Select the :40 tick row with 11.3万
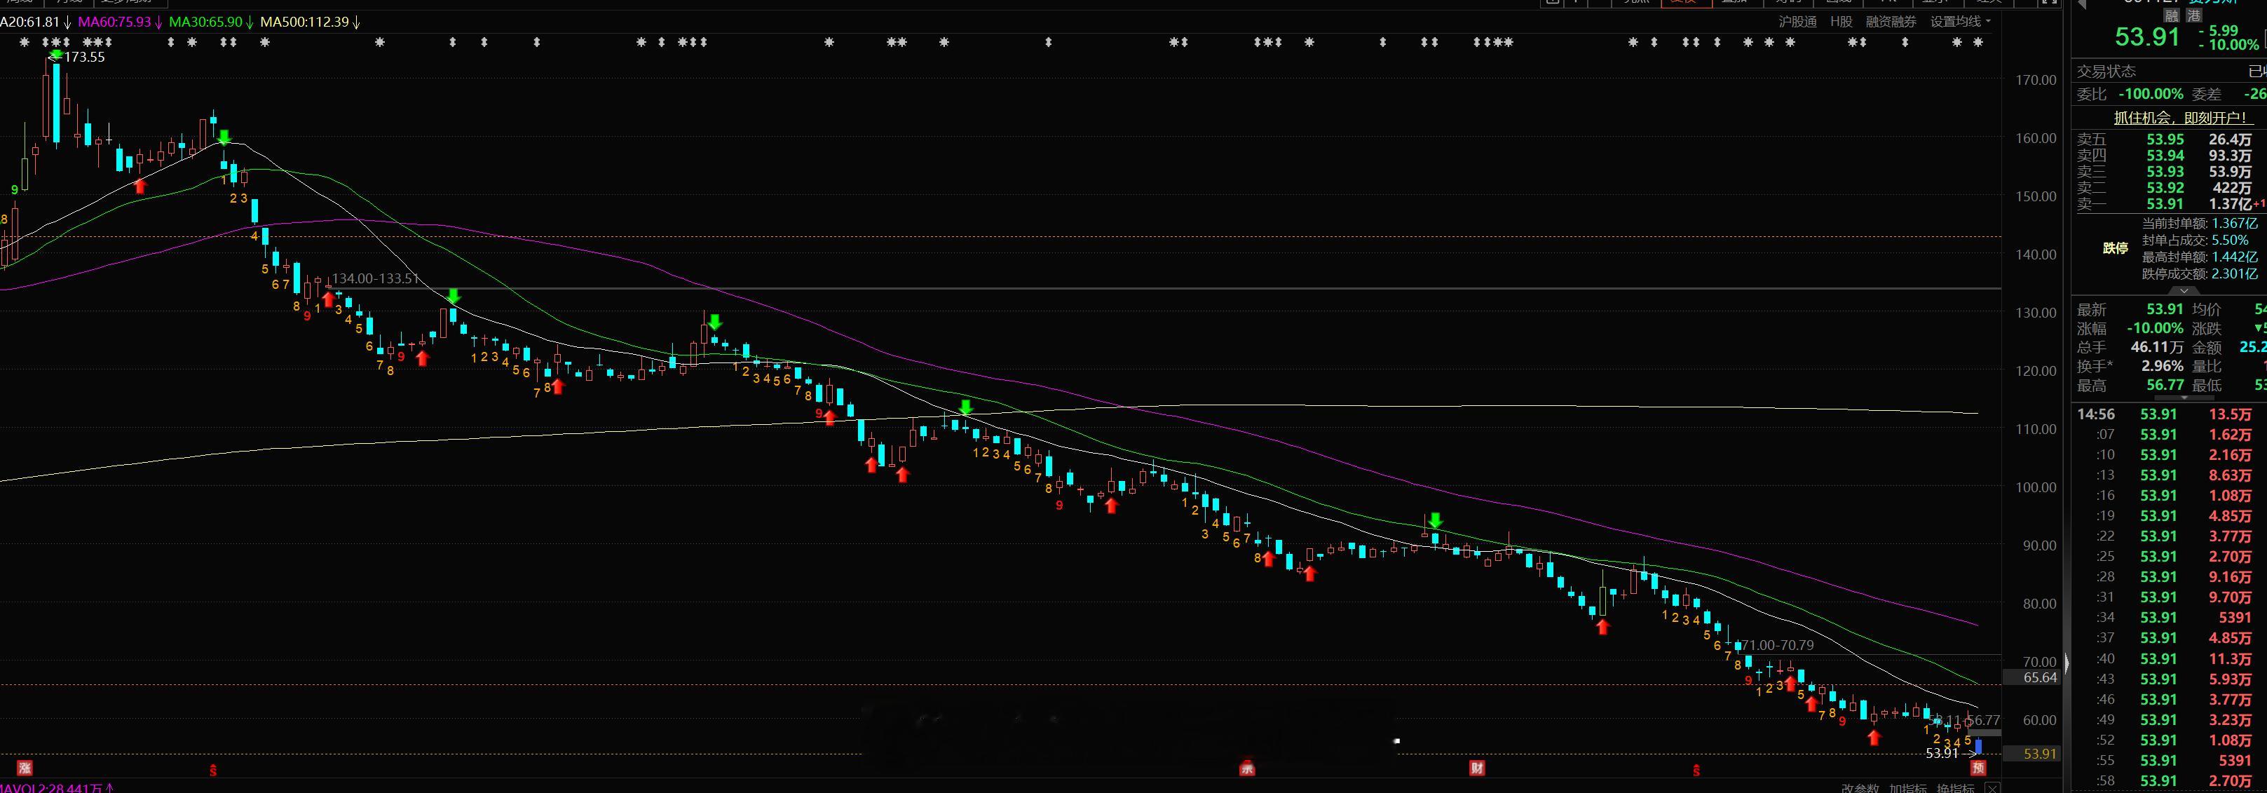This screenshot has height=793, width=2267. coord(2170,659)
